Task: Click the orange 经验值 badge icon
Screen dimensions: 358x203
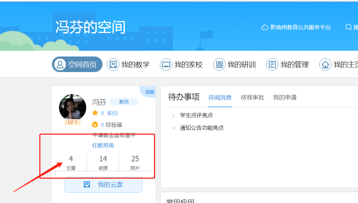Action: click(95, 125)
